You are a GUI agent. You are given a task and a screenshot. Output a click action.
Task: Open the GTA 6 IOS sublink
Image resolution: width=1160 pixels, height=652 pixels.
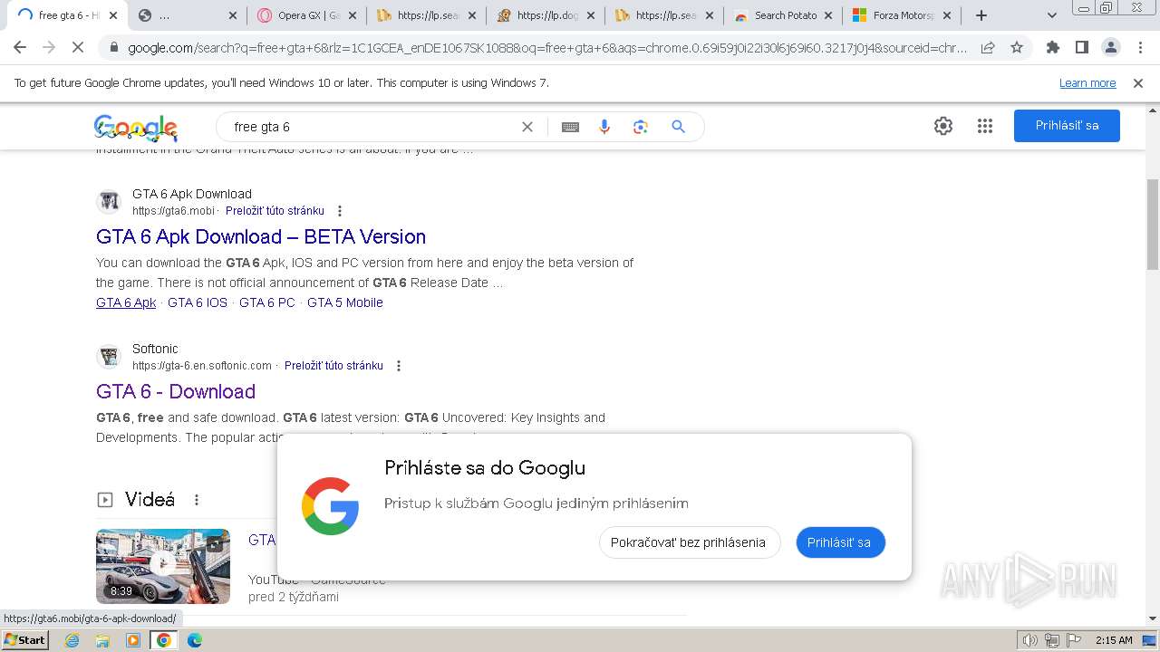[198, 302]
